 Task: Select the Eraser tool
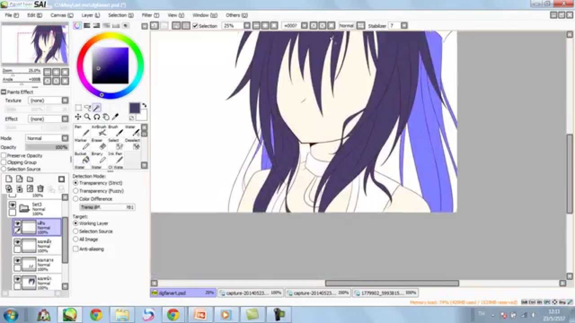click(x=98, y=144)
